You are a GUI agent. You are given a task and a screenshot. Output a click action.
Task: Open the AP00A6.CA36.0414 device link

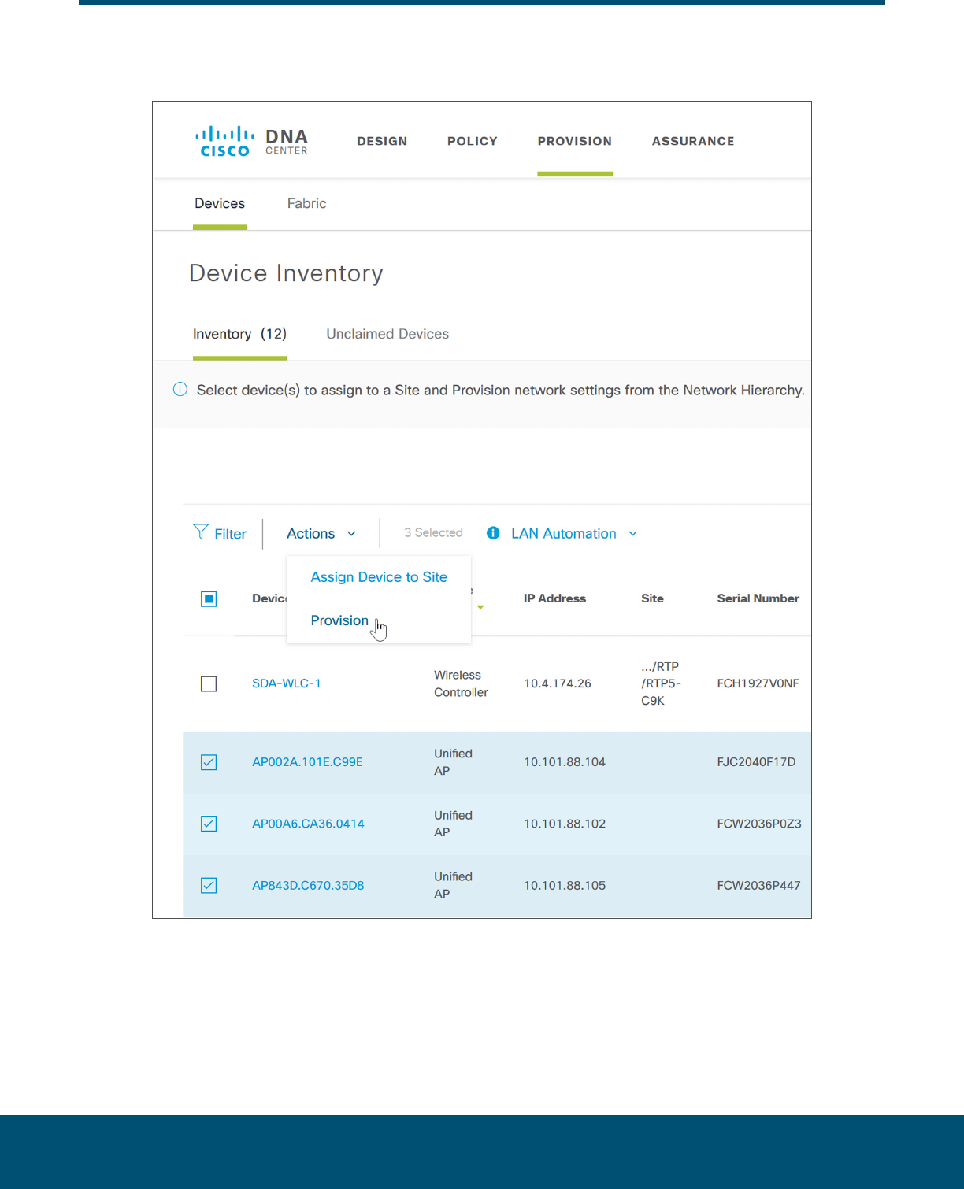(x=308, y=824)
